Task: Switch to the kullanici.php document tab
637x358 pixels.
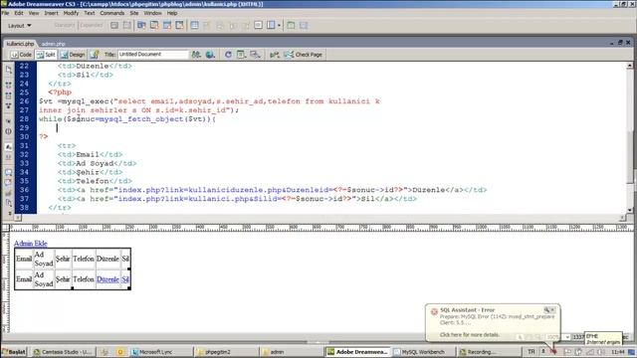Action: 20,44
